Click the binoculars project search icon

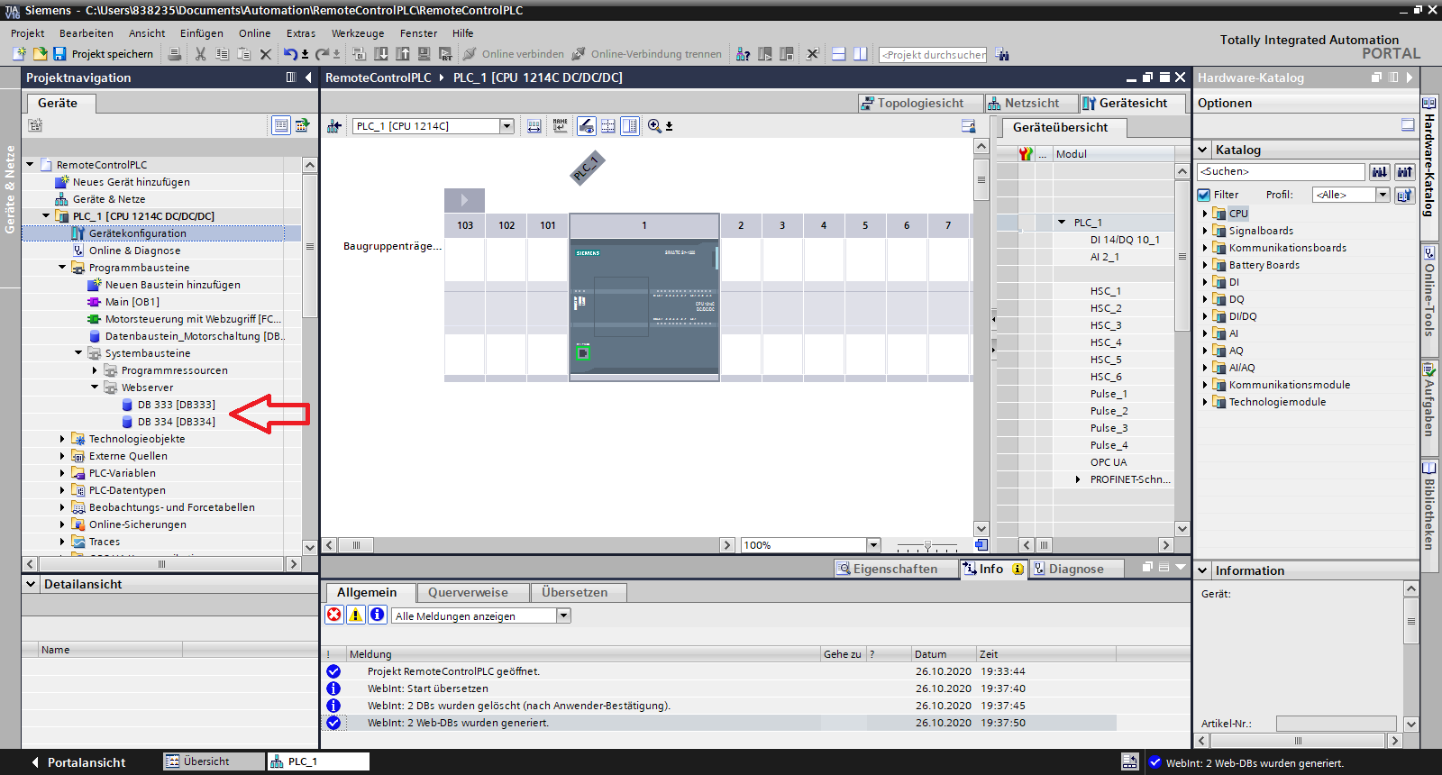(1002, 54)
